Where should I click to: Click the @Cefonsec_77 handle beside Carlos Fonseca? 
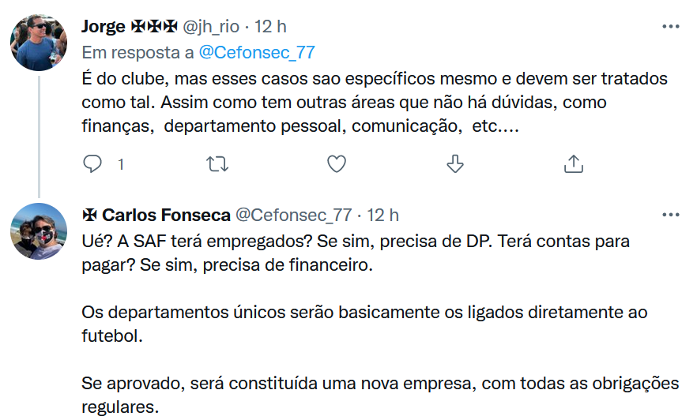(x=293, y=215)
